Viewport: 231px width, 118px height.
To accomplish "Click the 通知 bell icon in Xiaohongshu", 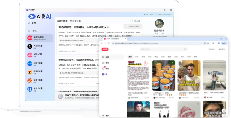I will tap(103, 68).
